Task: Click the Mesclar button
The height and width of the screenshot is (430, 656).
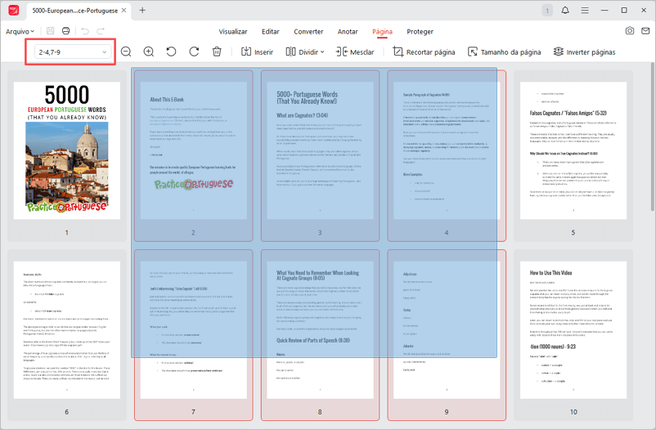Action: 355,52
